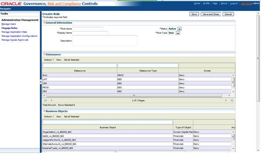Open Manage Application Configurations task

[20, 36]
